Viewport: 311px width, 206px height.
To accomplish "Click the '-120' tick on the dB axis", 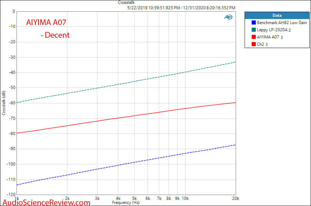I will tap(11, 195).
